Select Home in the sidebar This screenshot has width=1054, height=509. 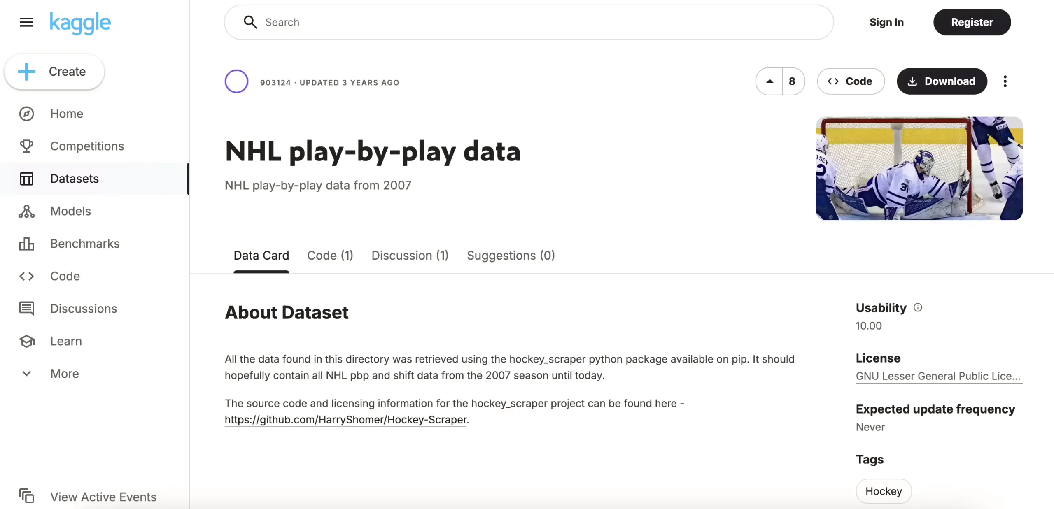(95, 114)
